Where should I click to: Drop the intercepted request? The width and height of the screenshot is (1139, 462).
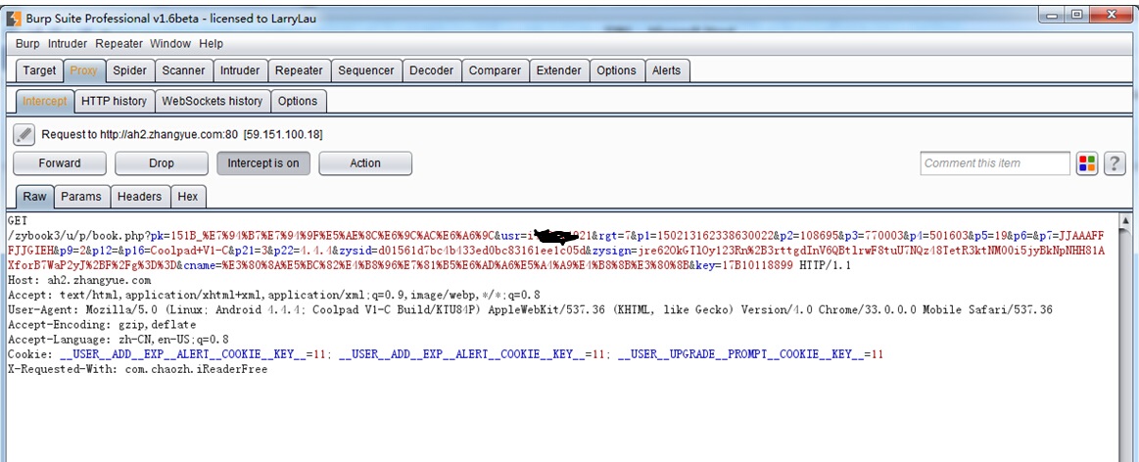(162, 163)
